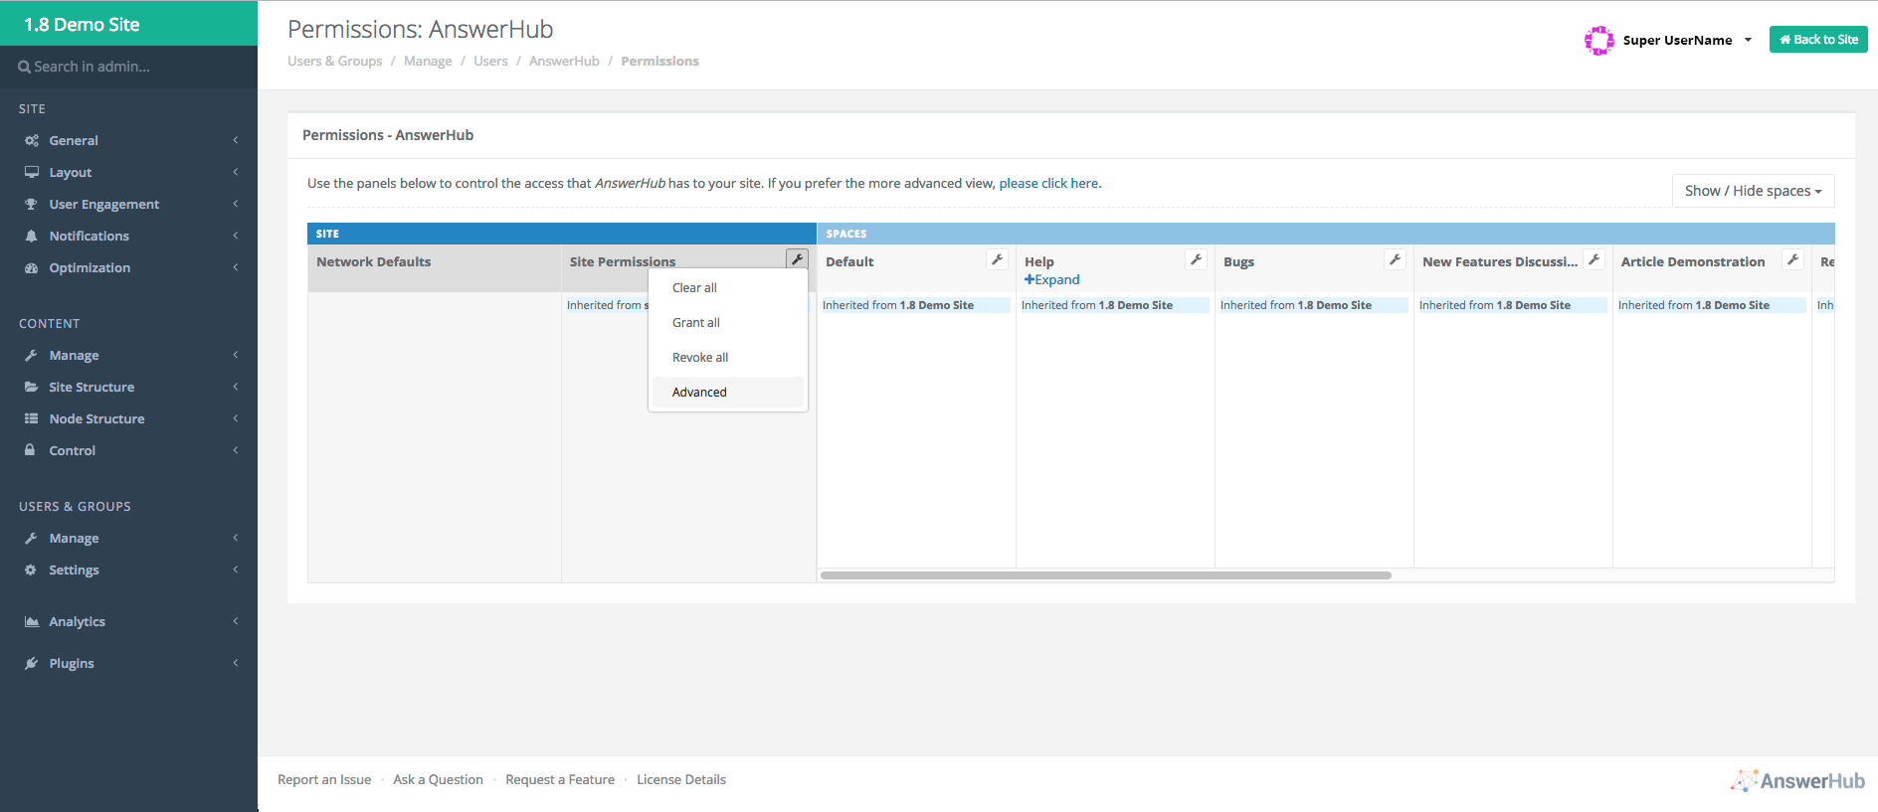Open the Show / Hide spaces dropdown

(1753, 191)
